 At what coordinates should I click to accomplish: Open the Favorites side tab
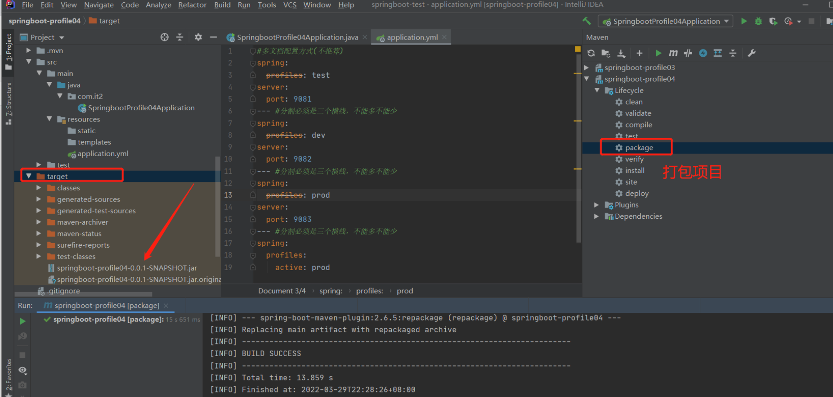pos(9,377)
